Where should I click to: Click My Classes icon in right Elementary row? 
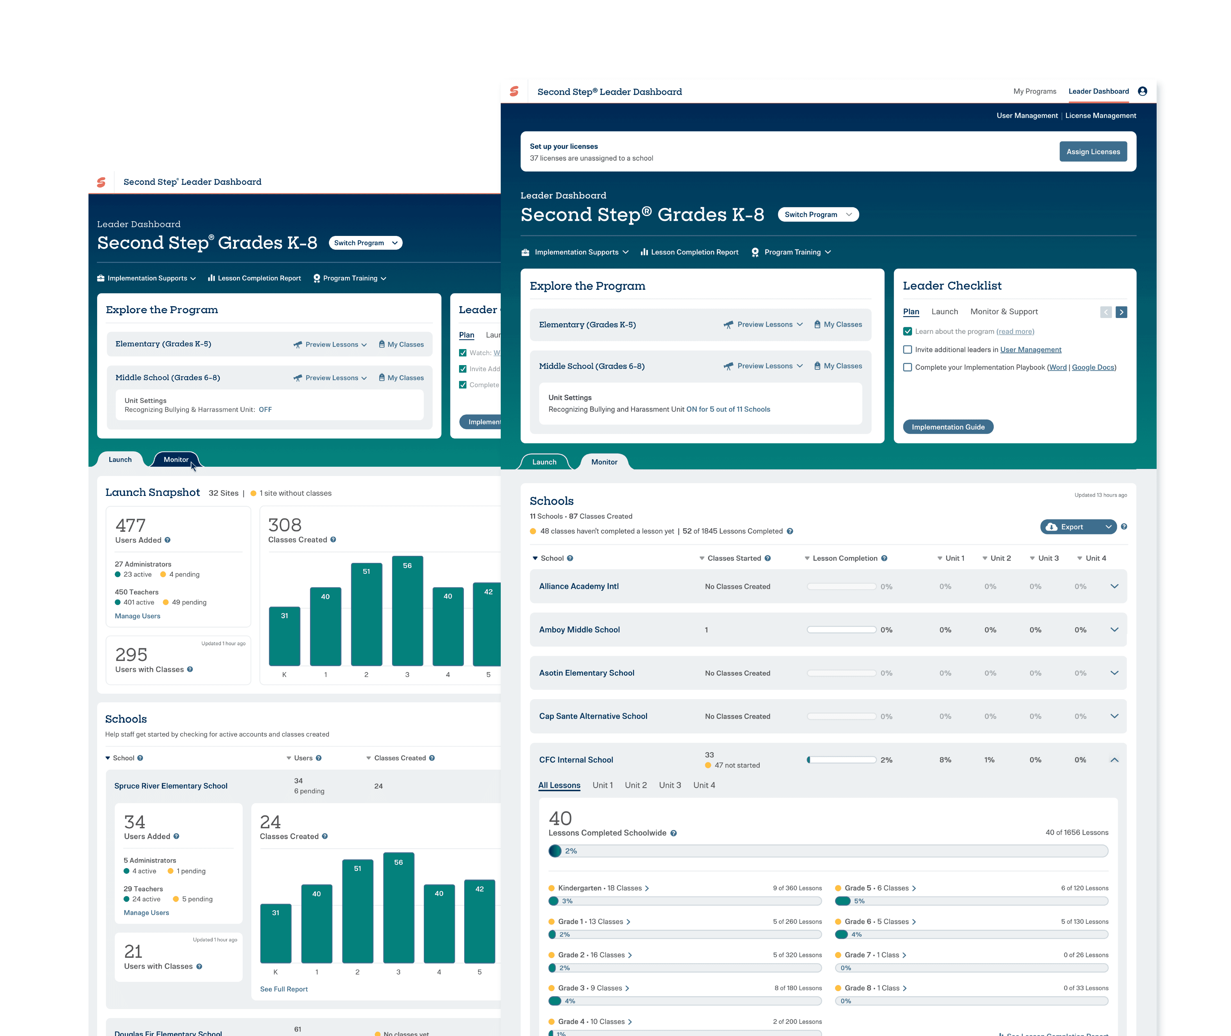point(817,324)
